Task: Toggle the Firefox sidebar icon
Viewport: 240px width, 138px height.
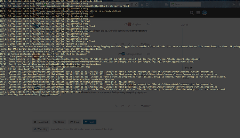Action: click(147, 5)
